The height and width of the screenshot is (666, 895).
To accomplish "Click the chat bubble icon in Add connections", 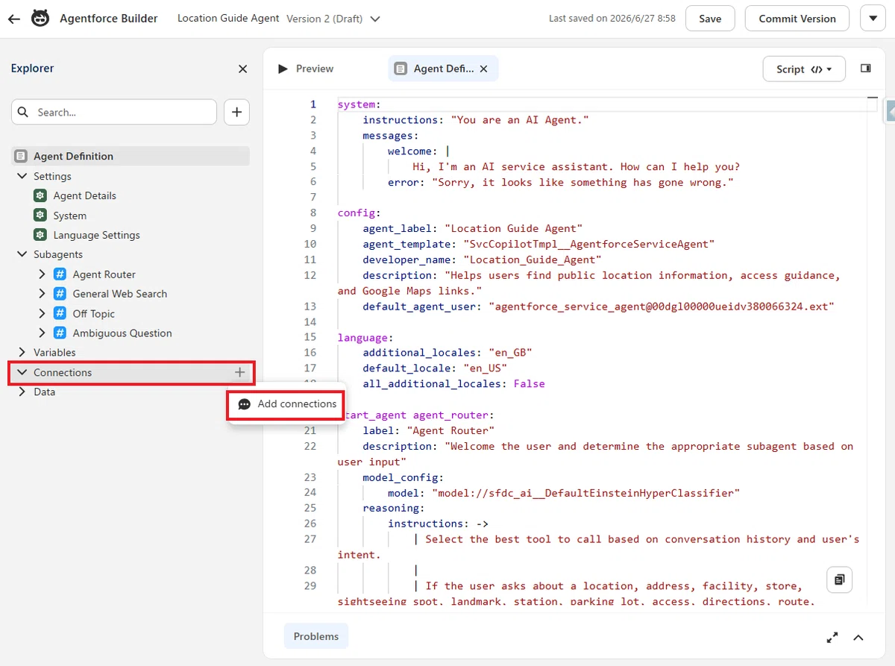I will [245, 404].
